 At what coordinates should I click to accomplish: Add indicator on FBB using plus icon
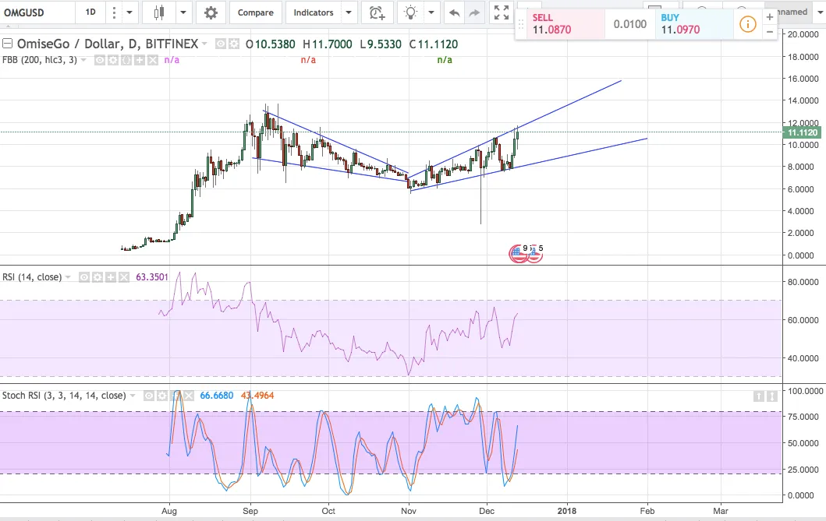[x=140, y=61]
